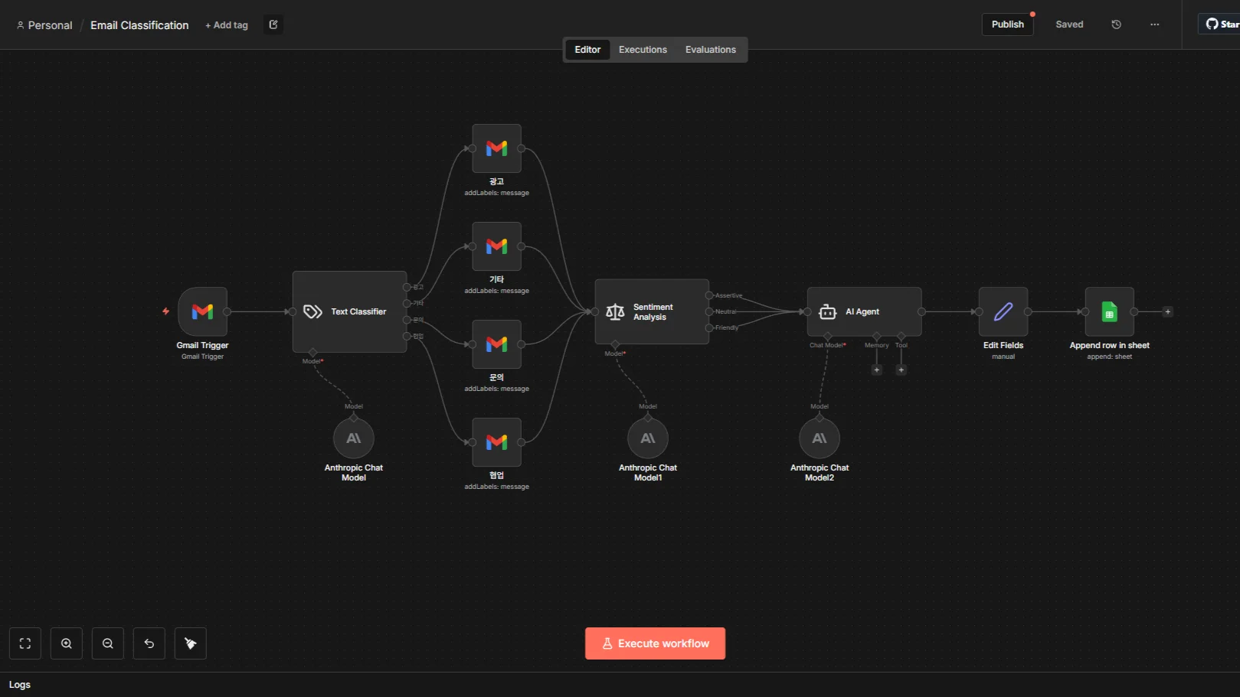Add a node after Append row in sheet
Viewport: 1240px width, 697px height.
pos(1168,311)
